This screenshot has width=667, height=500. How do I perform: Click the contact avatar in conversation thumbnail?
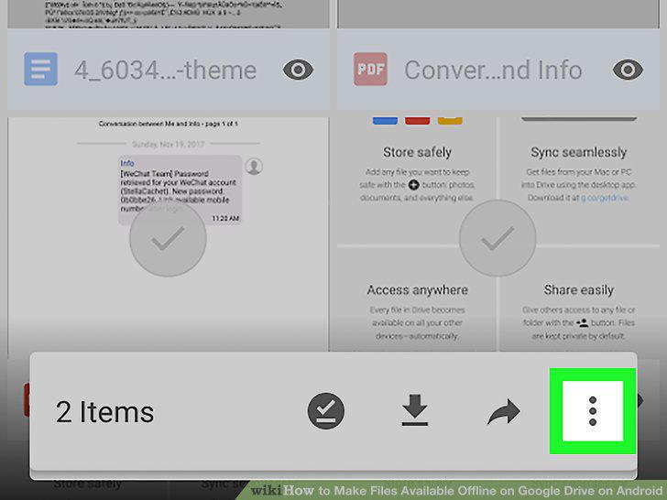click(x=254, y=167)
